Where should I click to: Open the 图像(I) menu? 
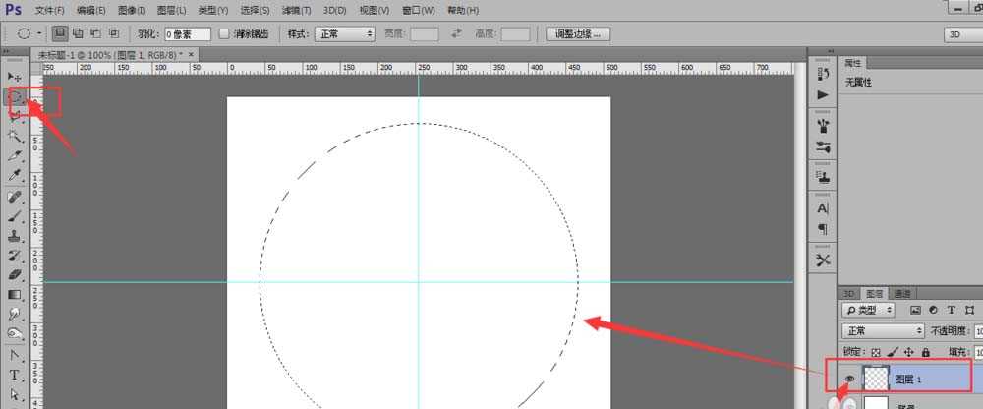click(131, 10)
